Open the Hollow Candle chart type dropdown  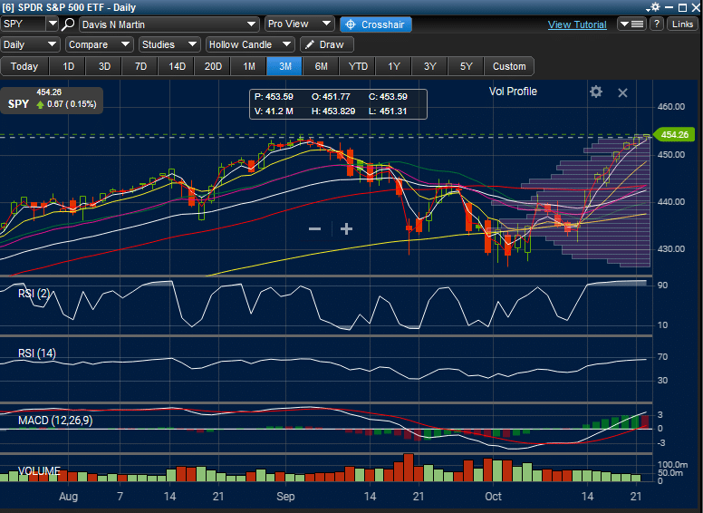(250, 44)
